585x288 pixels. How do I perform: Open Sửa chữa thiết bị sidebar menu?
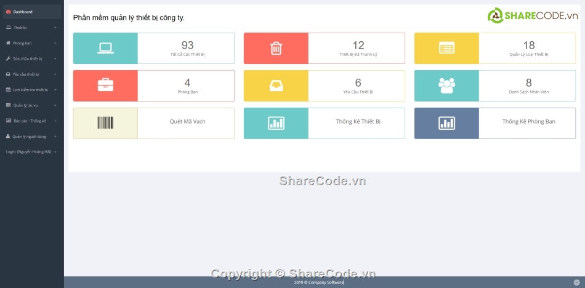(31, 58)
